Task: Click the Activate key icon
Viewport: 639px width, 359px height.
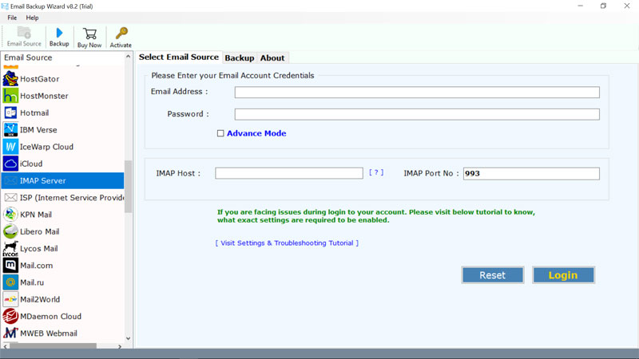Action: (121, 34)
